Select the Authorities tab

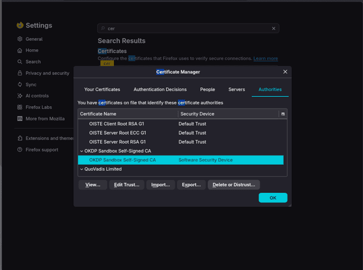(270, 89)
